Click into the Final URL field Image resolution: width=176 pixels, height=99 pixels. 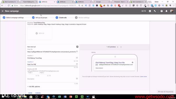click(x=51, y=52)
